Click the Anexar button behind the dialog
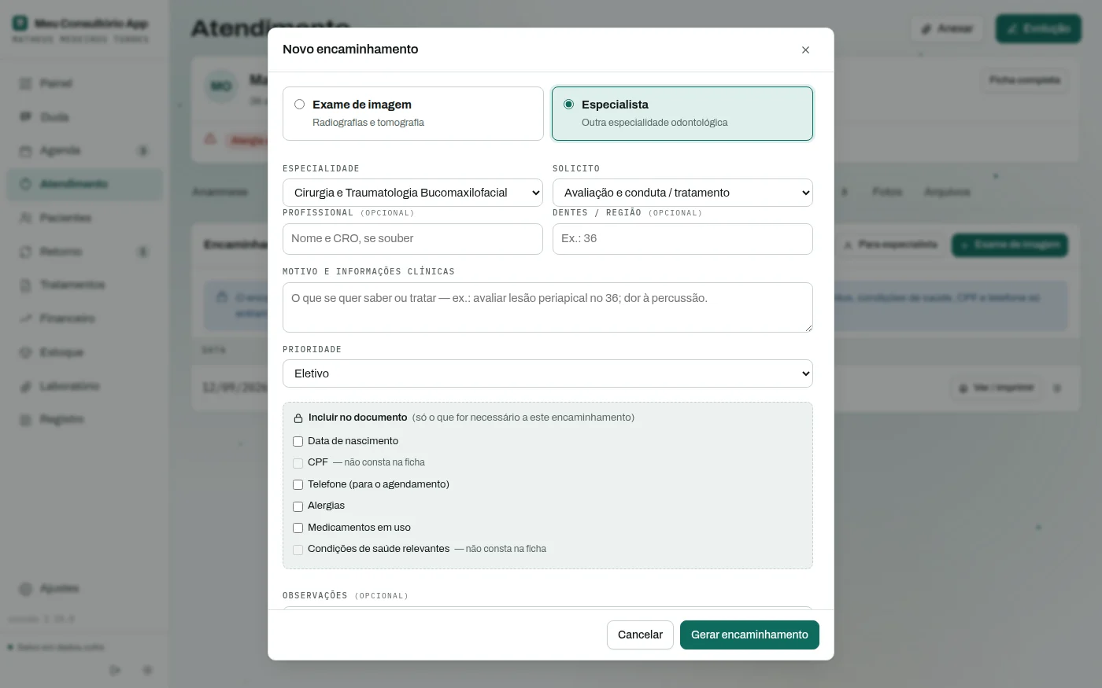 click(x=947, y=28)
